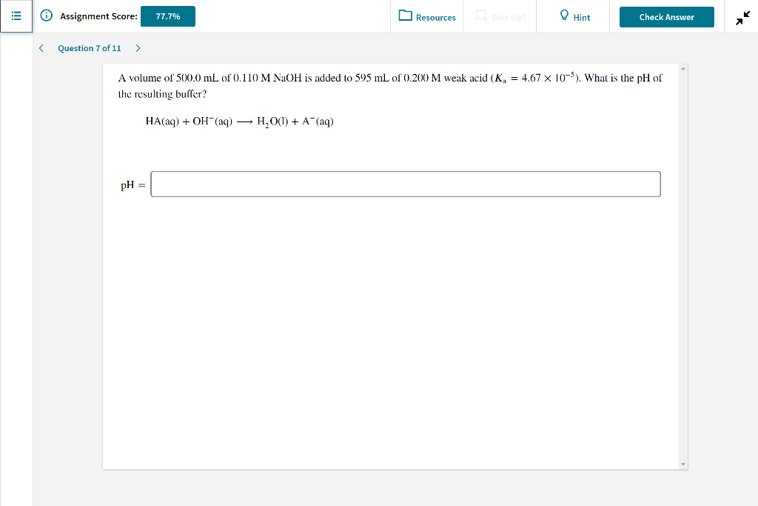Select the Question 7 of 11 label

pyautogui.click(x=90, y=47)
